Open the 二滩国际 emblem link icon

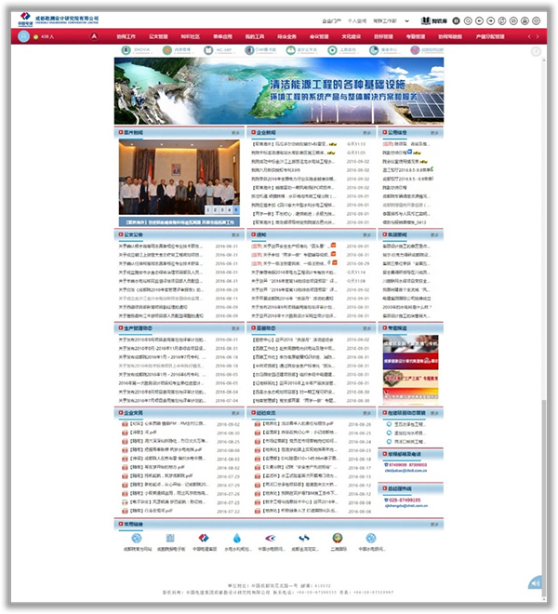(x=338, y=538)
